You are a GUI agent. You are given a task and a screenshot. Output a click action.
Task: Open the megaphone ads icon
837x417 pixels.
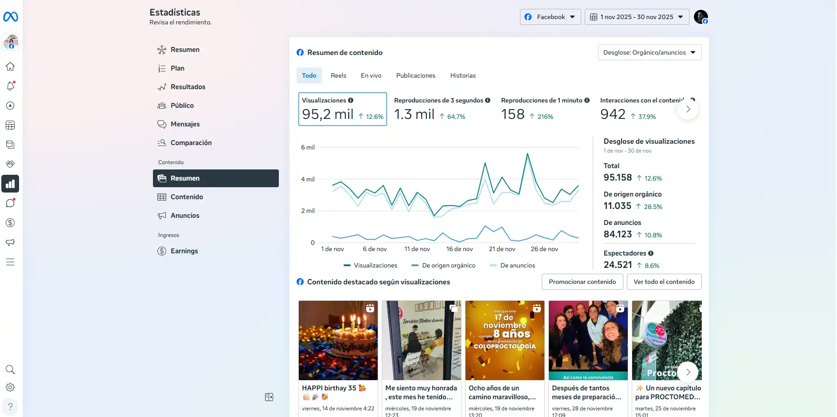coord(10,242)
